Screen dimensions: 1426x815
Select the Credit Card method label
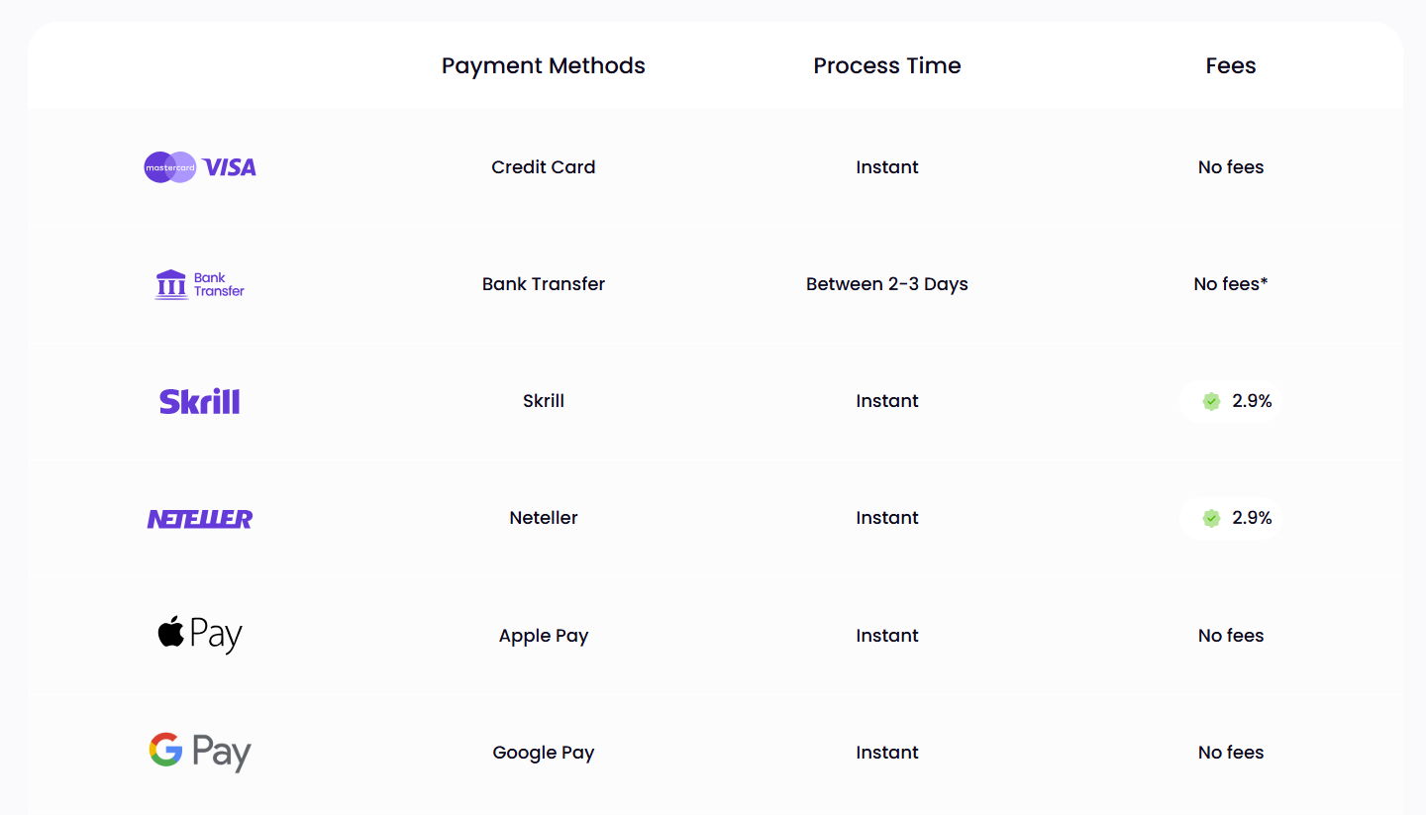tap(543, 167)
